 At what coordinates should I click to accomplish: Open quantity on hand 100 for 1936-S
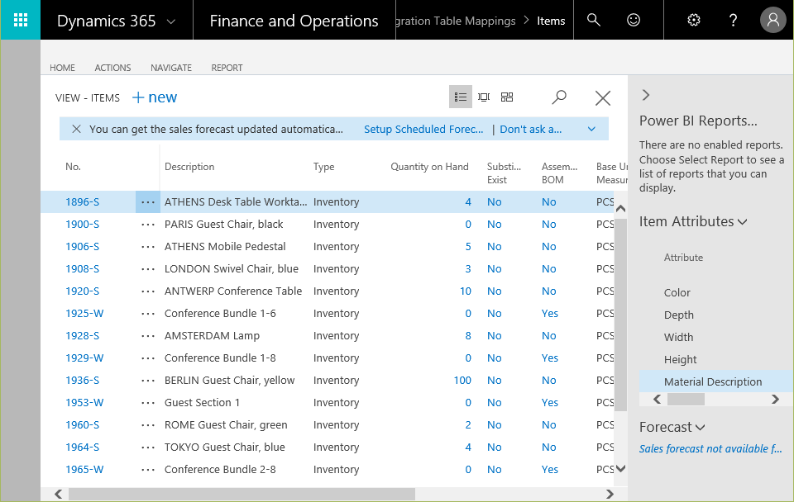point(462,380)
